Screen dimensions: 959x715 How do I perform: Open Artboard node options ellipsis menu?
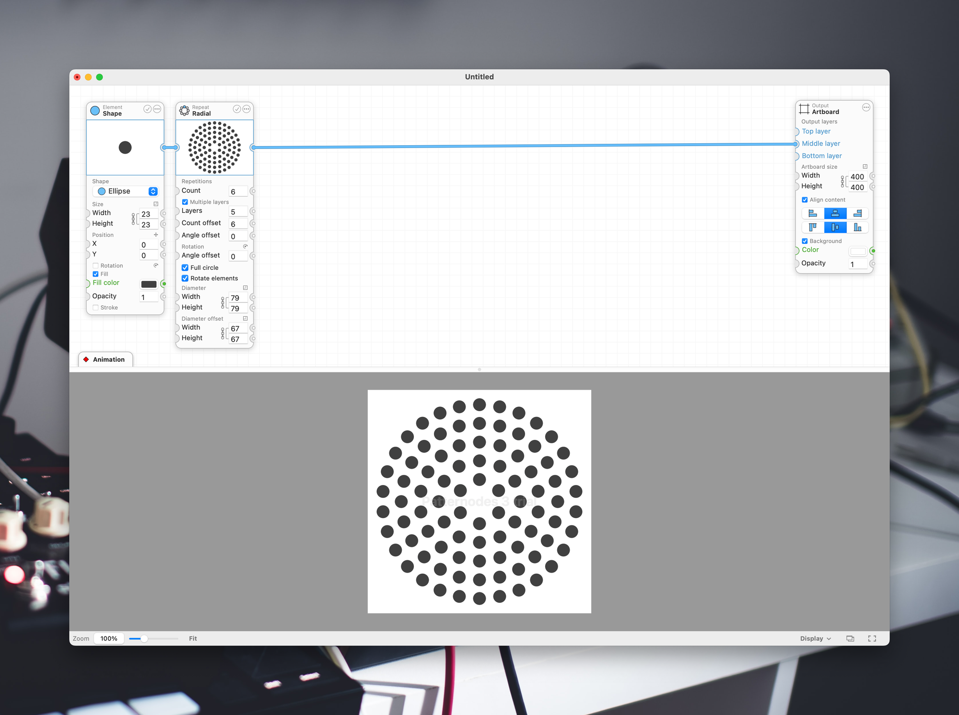[x=866, y=107]
